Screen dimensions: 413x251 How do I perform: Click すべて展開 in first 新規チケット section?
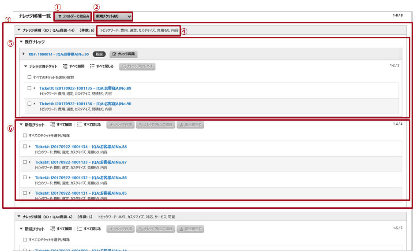click(x=61, y=125)
